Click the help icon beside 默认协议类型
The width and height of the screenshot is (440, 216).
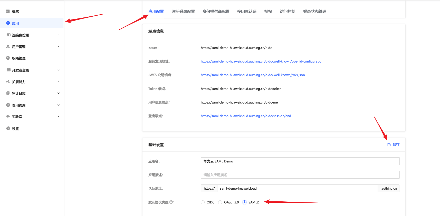tap(171, 202)
